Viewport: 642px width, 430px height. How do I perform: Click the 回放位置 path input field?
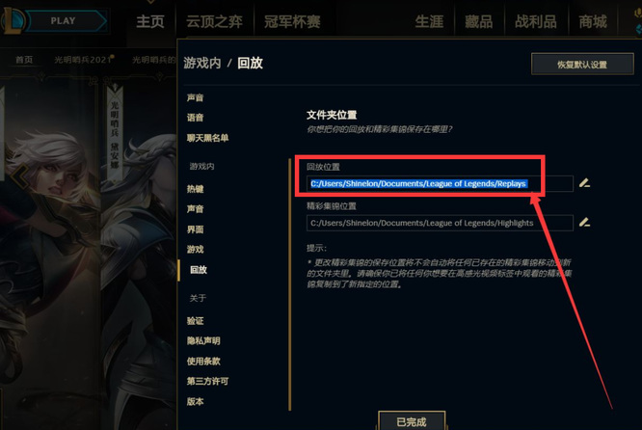pos(440,183)
